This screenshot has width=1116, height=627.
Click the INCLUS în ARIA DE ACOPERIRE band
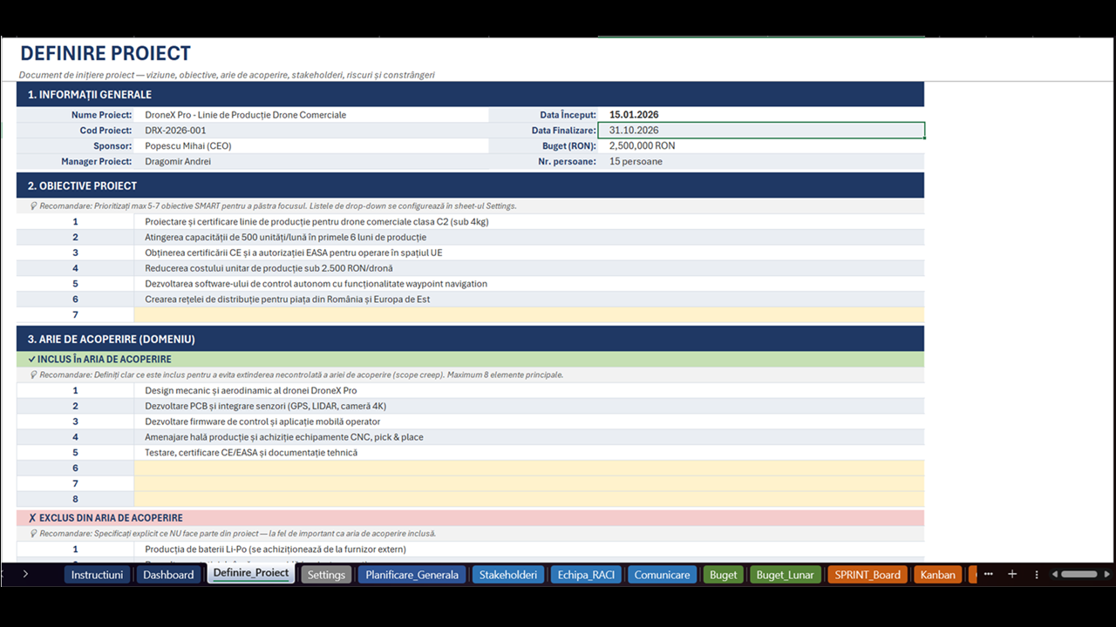[470, 359]
